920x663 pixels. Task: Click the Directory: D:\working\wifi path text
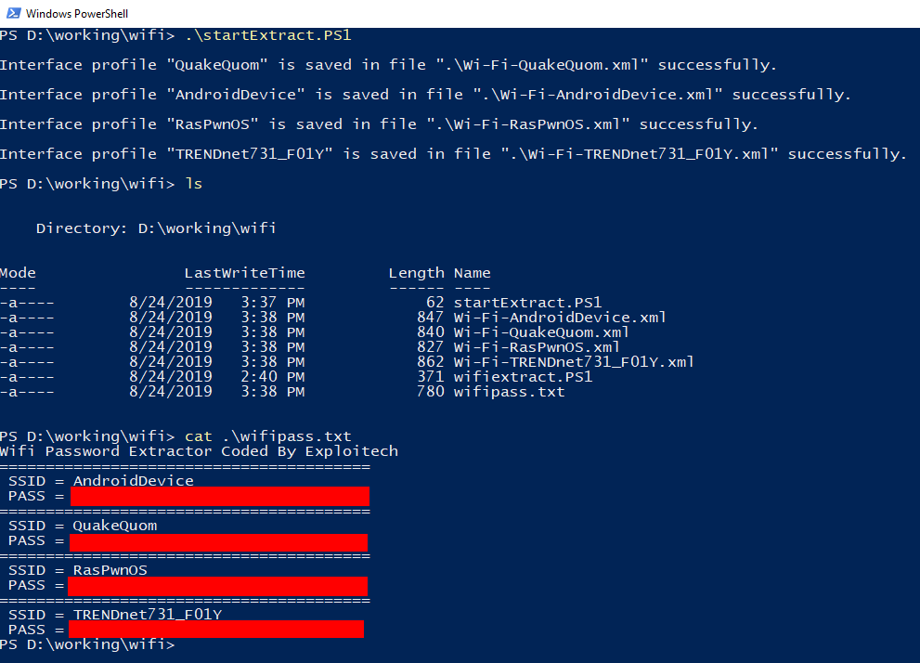point(156,228)
